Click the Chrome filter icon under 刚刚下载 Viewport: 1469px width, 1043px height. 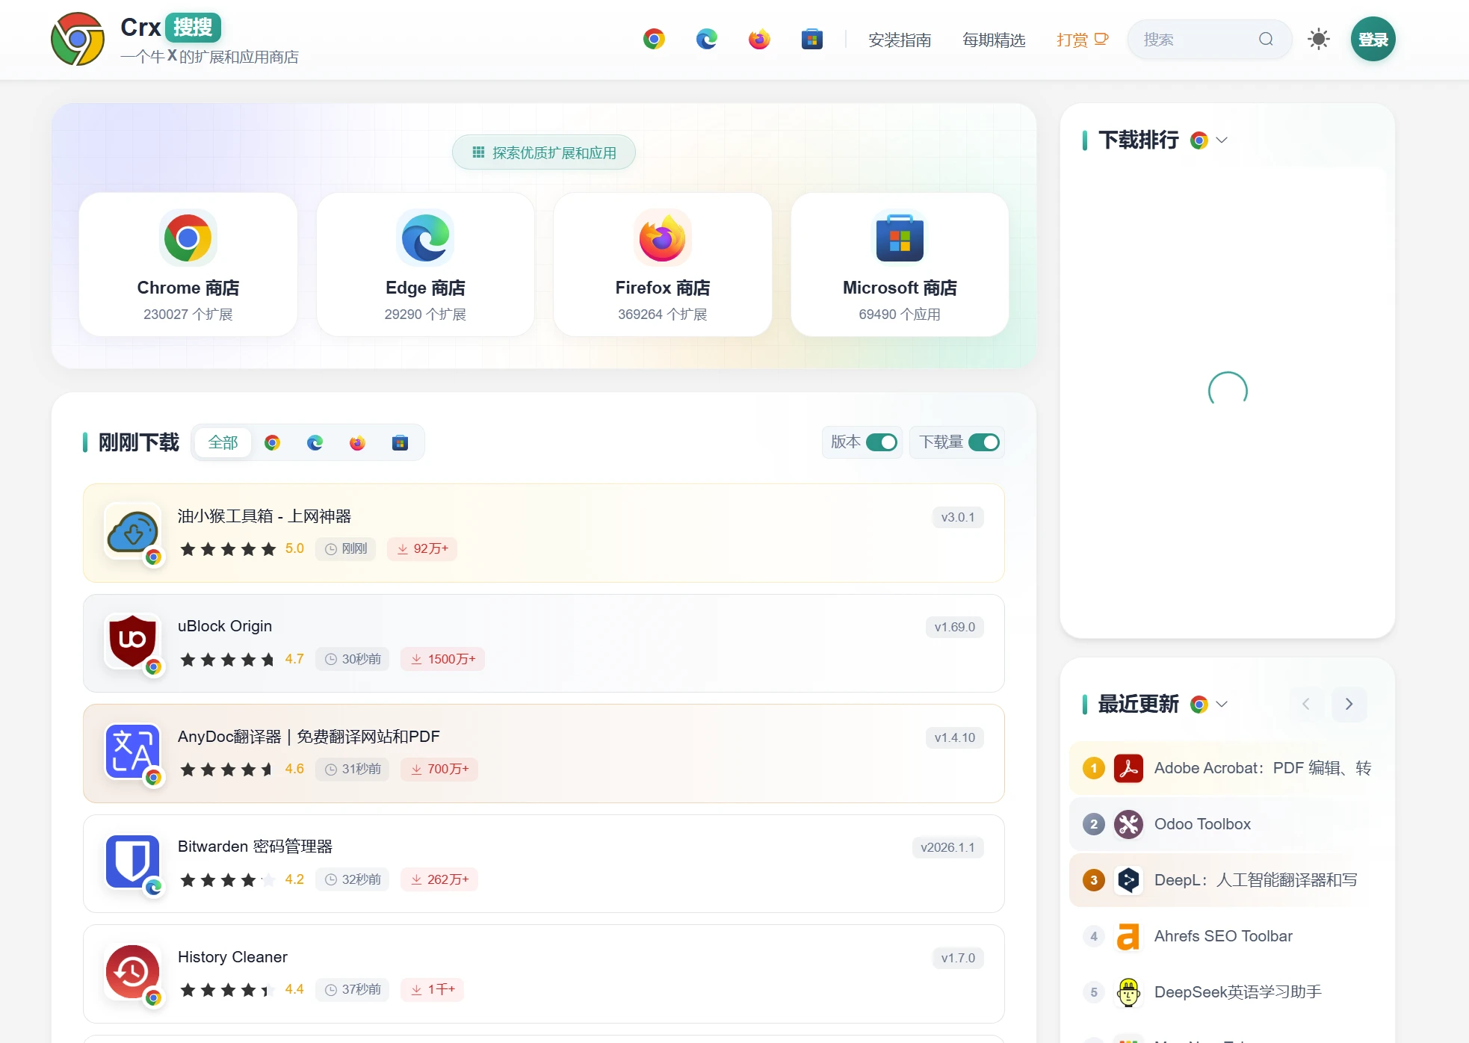tap(273, 442)
